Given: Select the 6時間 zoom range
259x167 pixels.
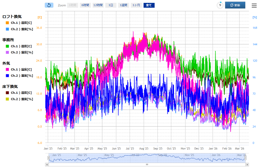Looking at the screenshot, I should click(85, 5).
